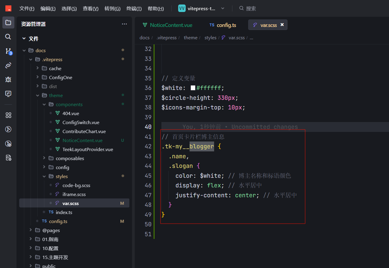Open the 终端(T) menu

click(134, 8)
